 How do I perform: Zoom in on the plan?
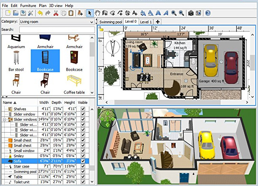pos(174,13)
